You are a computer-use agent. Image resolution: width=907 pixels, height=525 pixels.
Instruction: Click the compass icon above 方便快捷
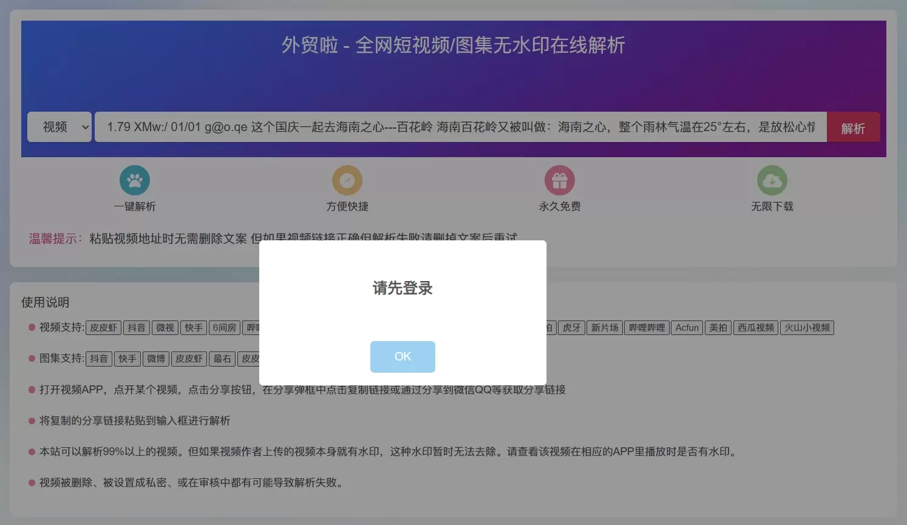tap(347, 180)
